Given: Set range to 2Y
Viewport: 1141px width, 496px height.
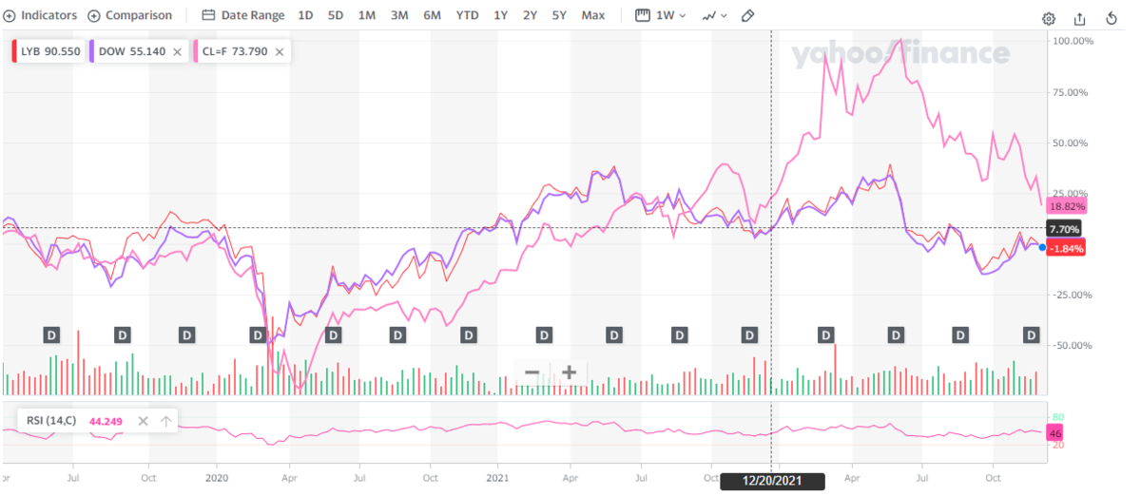Looking at the screenshot, I should pos(530,16).
